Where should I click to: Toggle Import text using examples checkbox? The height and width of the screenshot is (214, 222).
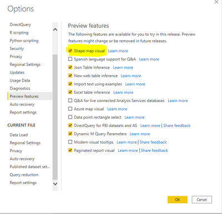pos(70,84)
